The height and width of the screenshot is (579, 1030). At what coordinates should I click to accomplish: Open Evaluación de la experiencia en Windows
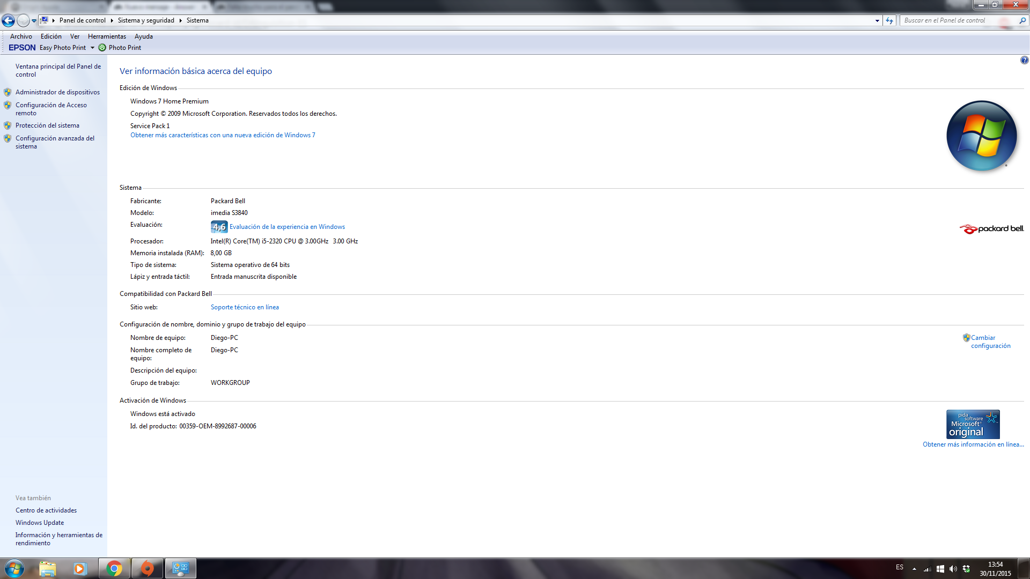(x=287, y=227)
